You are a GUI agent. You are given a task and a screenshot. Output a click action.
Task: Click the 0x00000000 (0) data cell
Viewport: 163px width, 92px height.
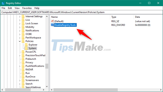(143, 25)
